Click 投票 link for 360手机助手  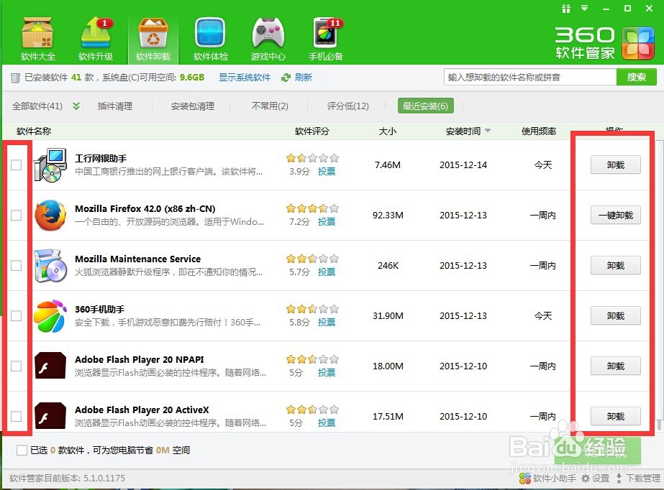click(327, 322)
